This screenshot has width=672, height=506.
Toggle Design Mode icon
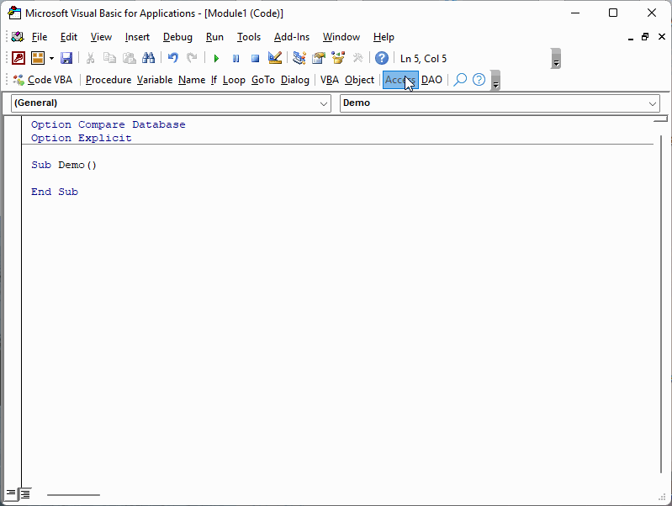click(275, 58)
